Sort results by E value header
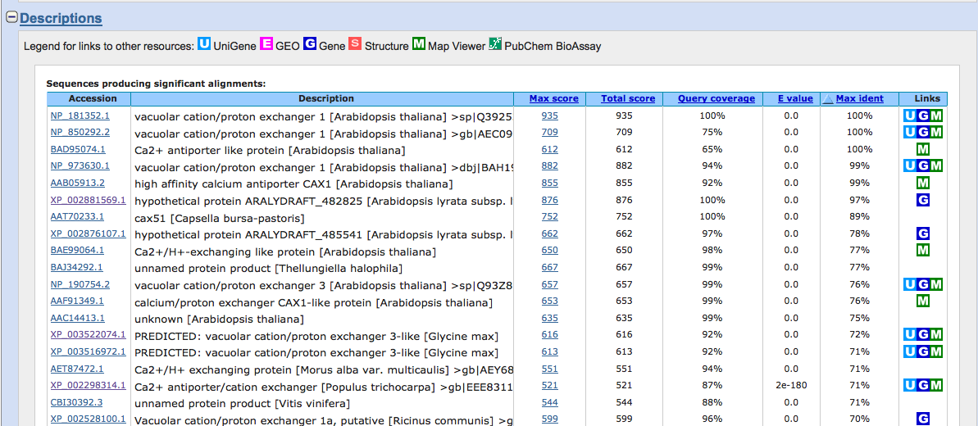Viewport: 978px width, 426px height. coord(795,98)
